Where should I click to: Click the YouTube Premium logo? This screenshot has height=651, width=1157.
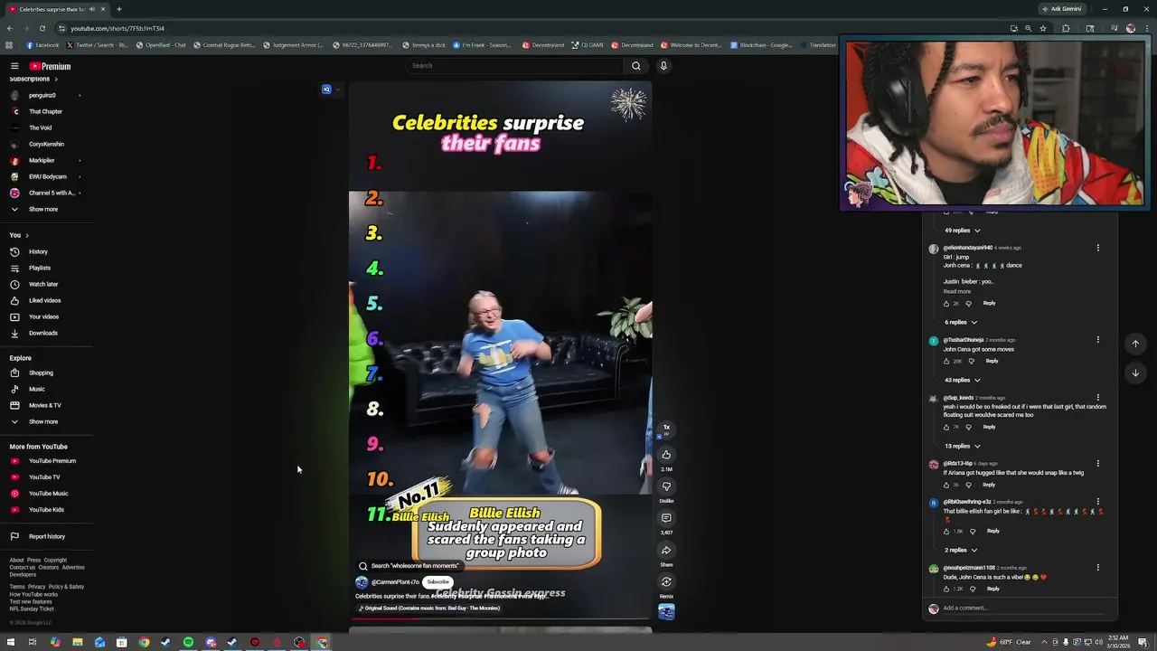click(x=50, y=66)
